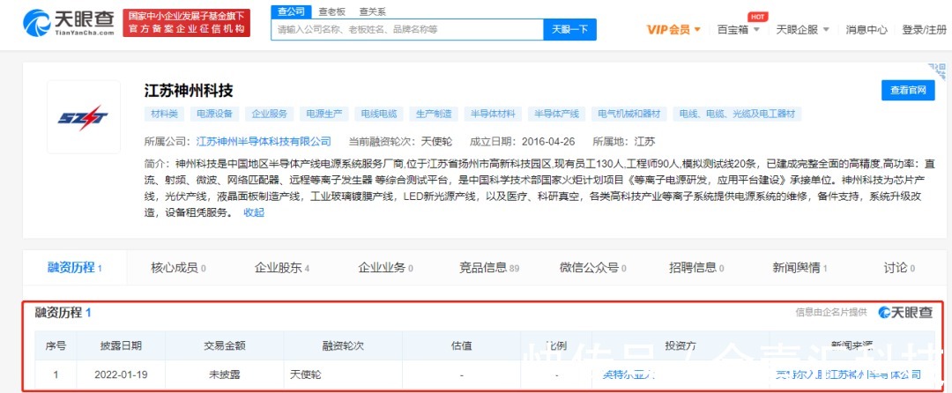Click the 信息由企名片提供 text
Image resolution: width=952 pixels, height=393 pixels.
click(831, 312)
